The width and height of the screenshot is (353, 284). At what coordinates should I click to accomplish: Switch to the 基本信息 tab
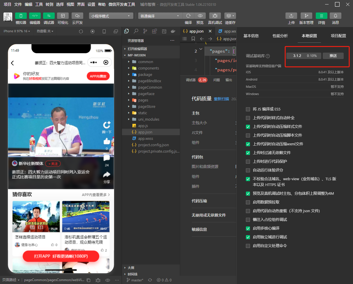click(251, 36)
